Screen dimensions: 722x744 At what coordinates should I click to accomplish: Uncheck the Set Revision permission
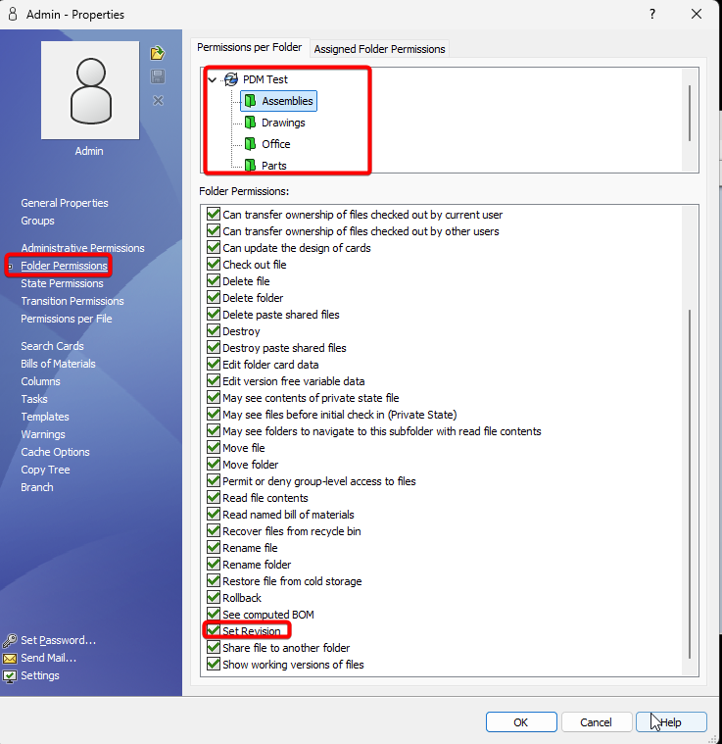click(214, 630)
